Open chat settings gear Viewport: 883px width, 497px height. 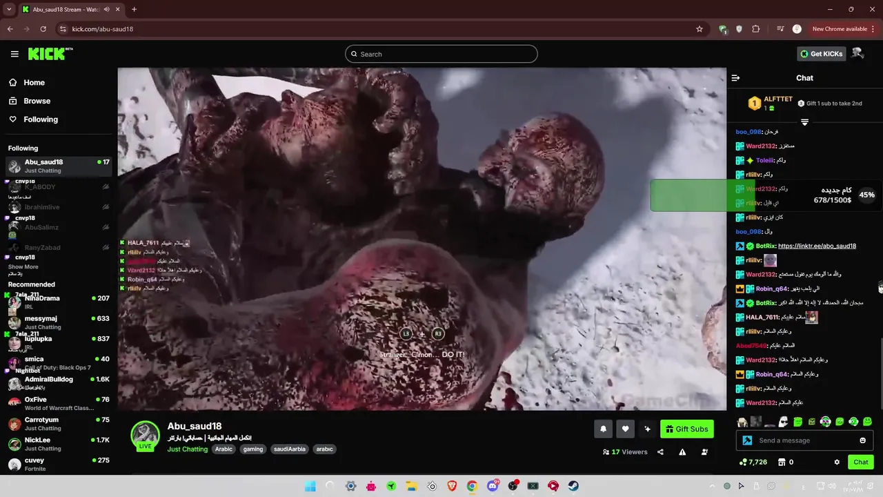837,462
